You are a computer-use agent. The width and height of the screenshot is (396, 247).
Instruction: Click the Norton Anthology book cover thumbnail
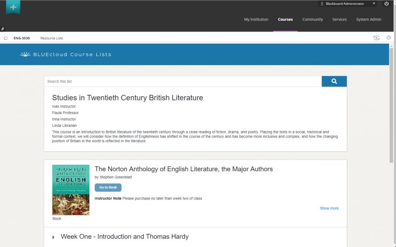tap(71, 190)
